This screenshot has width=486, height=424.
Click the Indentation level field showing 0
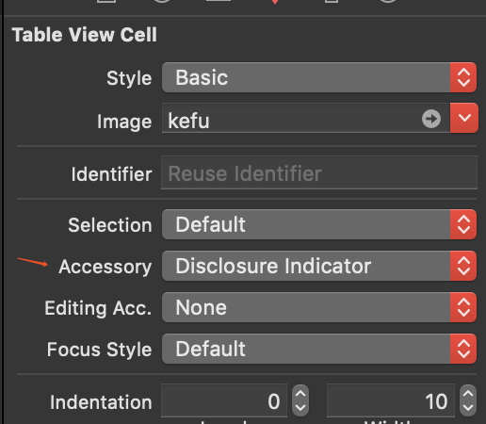tap(224, 400)
